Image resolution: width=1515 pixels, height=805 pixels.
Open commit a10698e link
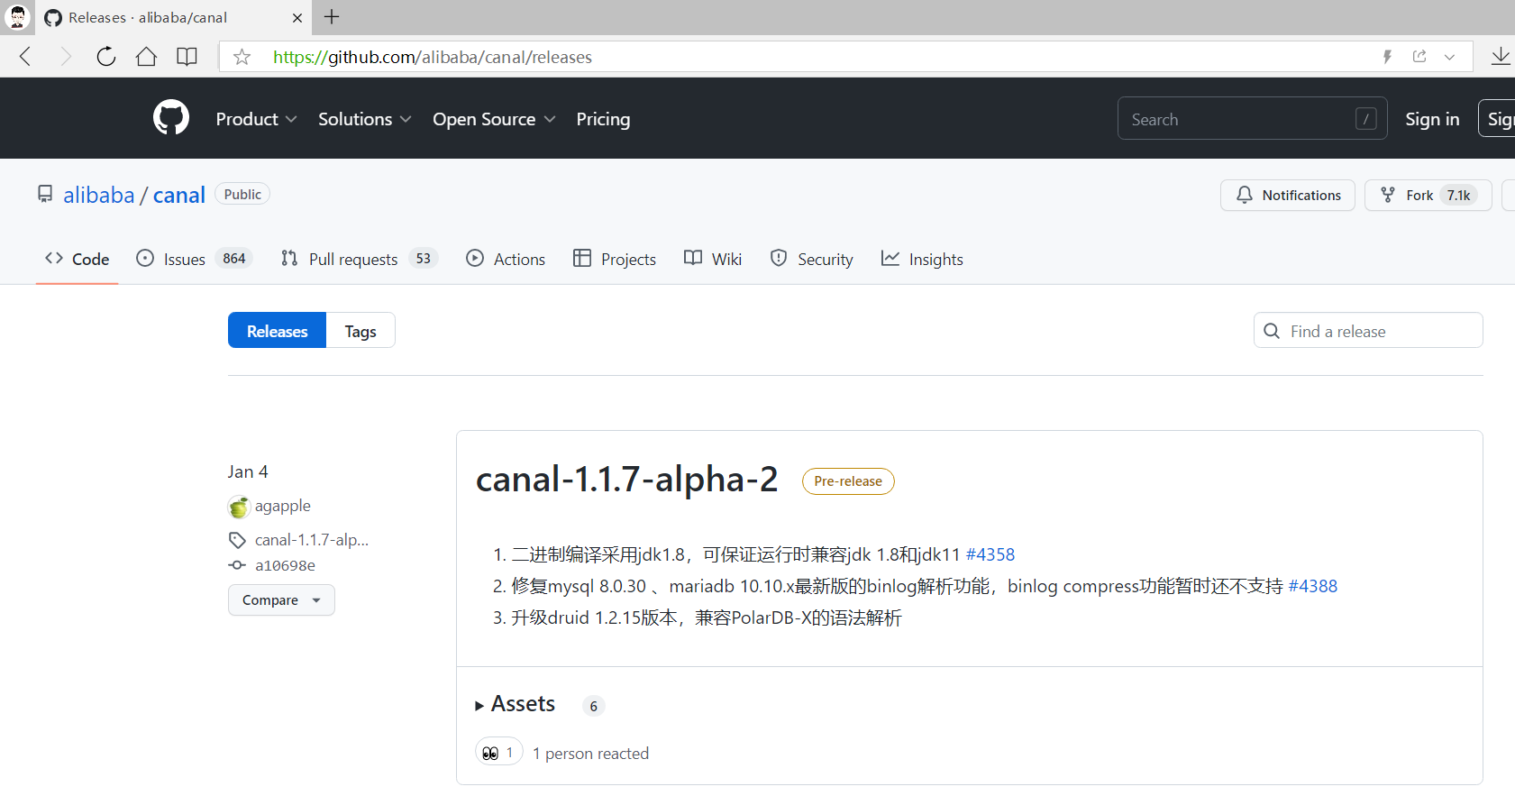coord(285,565)
